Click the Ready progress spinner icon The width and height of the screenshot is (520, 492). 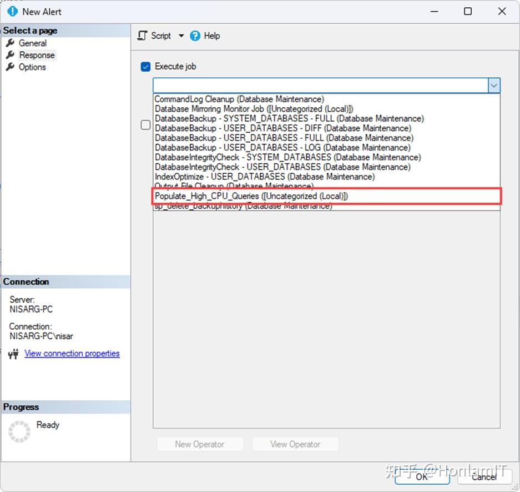pos(18,431)
